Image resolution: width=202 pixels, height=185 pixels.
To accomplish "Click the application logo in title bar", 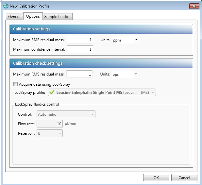I will tap(6, 6).
